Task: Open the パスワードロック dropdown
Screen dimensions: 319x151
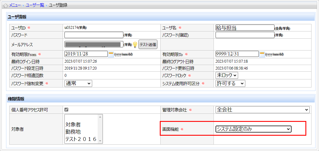Action: (x=227, y=75)
